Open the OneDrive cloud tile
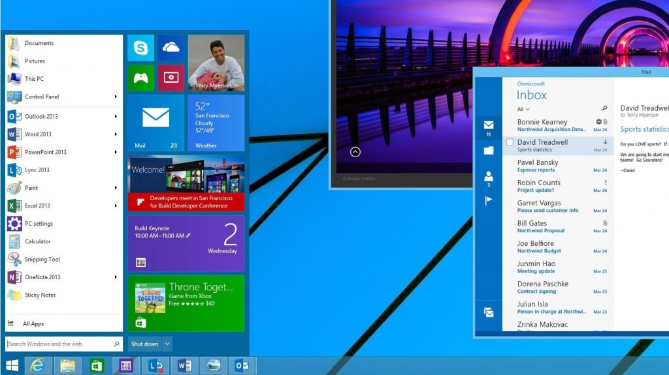The image size is (669, 375). pos(171,48)
